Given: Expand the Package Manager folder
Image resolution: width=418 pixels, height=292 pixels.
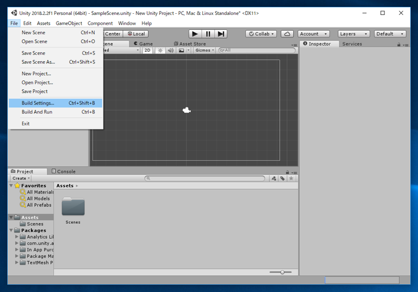Looking at the screenshot, I should (16, 256).
